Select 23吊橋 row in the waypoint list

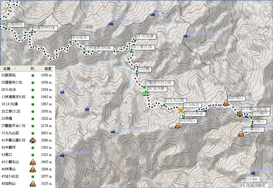7,119
